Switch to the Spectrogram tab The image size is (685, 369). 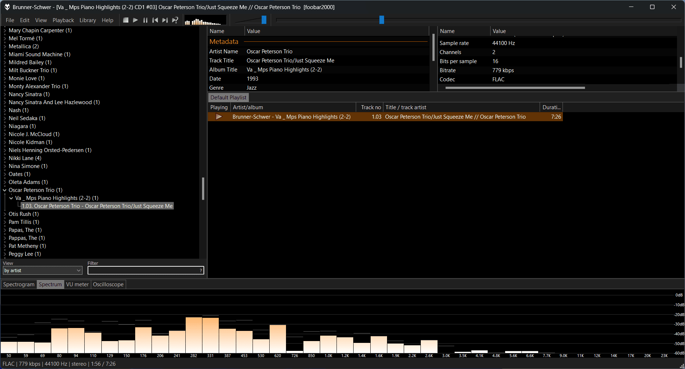pyautogui.click(x=19, y=284)
